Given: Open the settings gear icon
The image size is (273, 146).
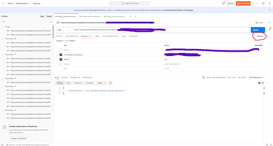Looking at the screenshot, I should (223, 4).
